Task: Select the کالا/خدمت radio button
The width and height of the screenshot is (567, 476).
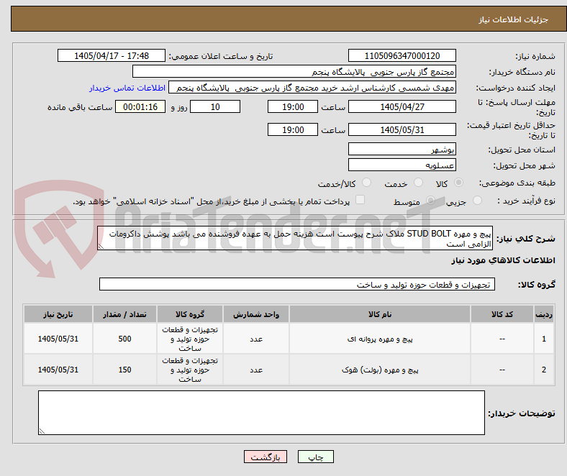Action: (x=367, y=183)
